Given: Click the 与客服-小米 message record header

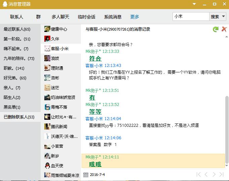Looking at the screenshot, I should coord(118,29).
